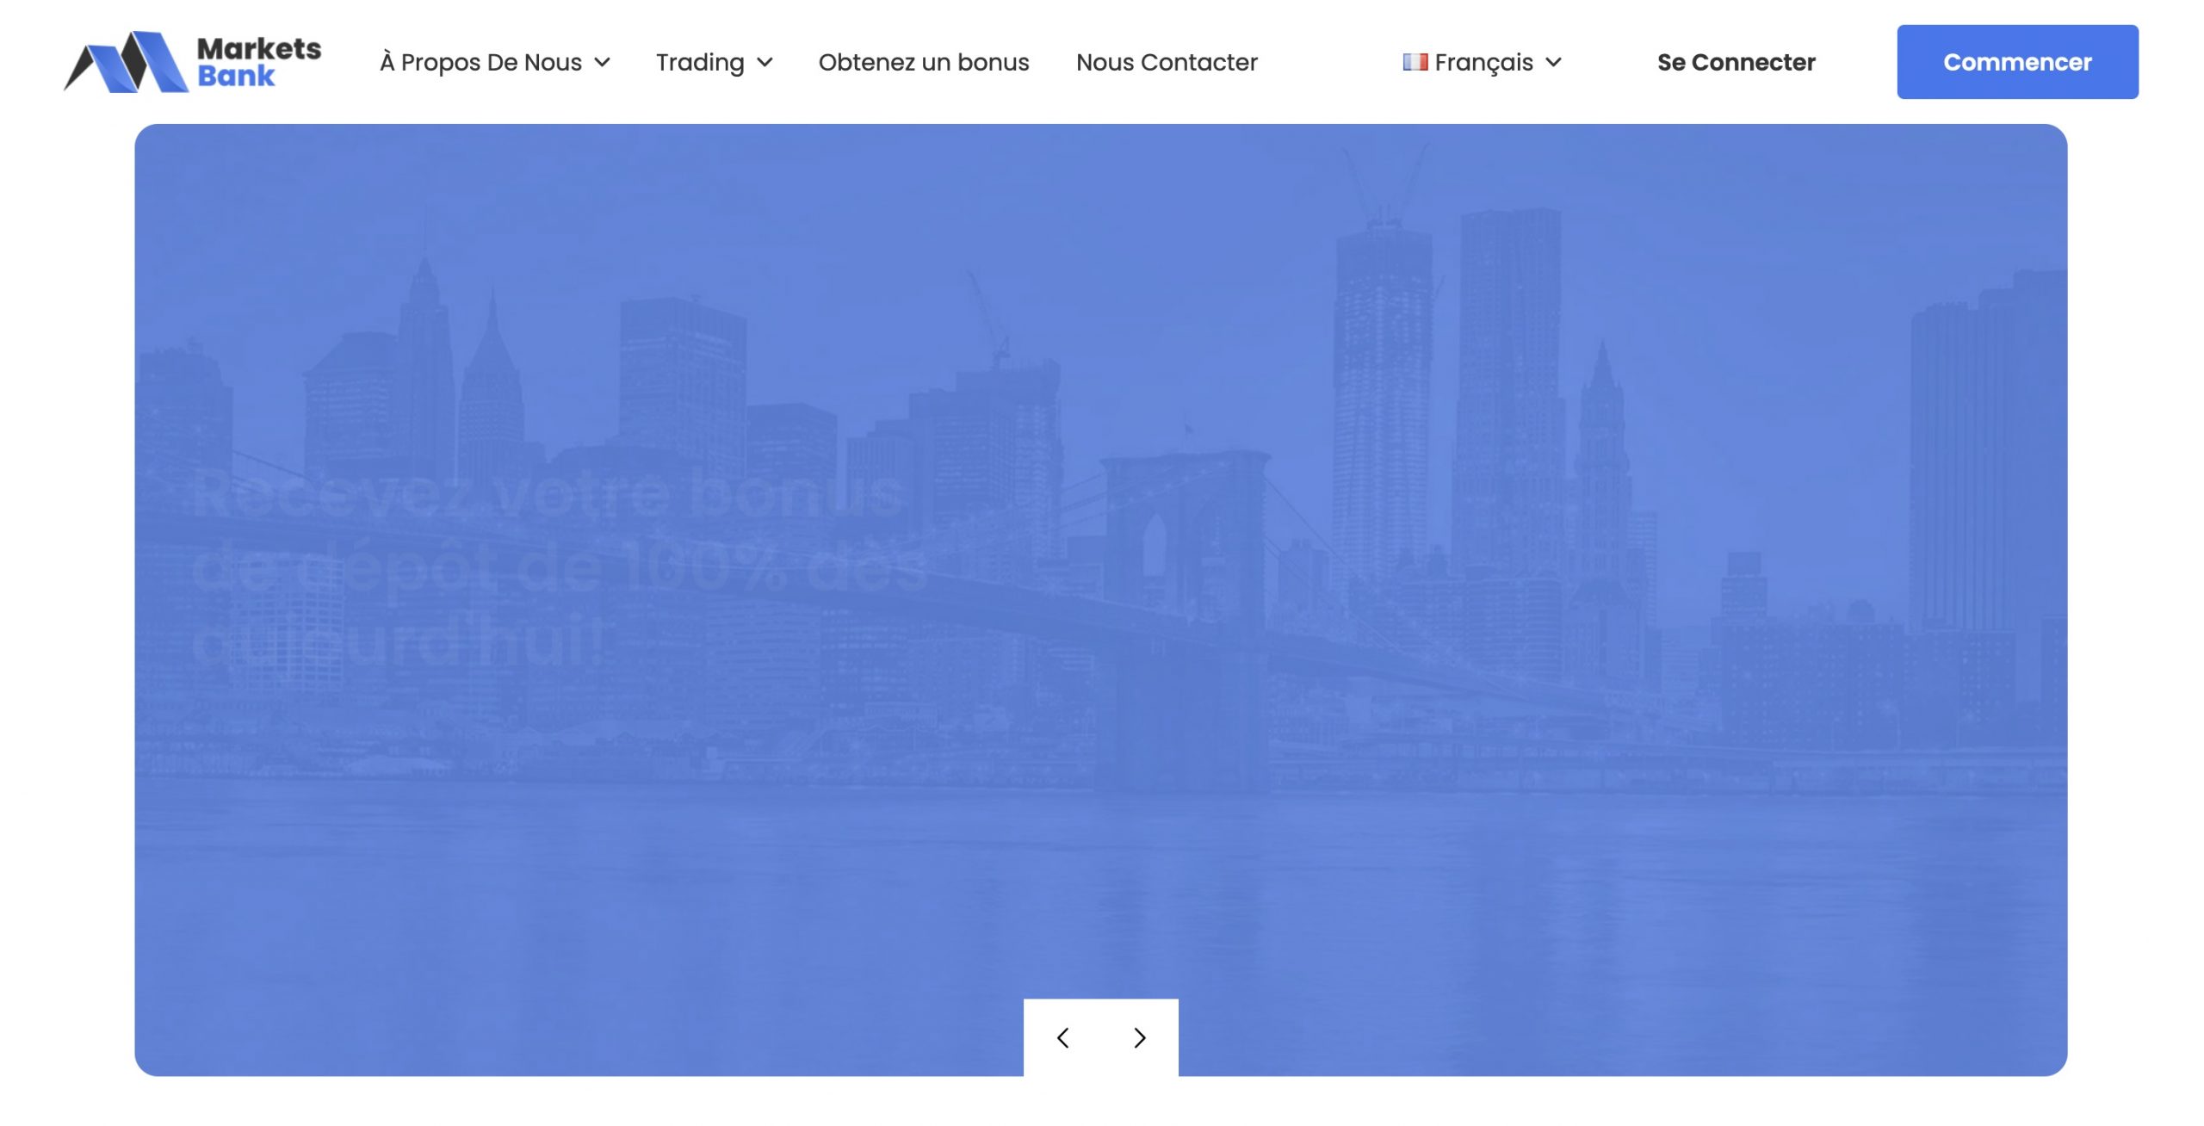Click the Se Connecter link

coord(1736,62)
